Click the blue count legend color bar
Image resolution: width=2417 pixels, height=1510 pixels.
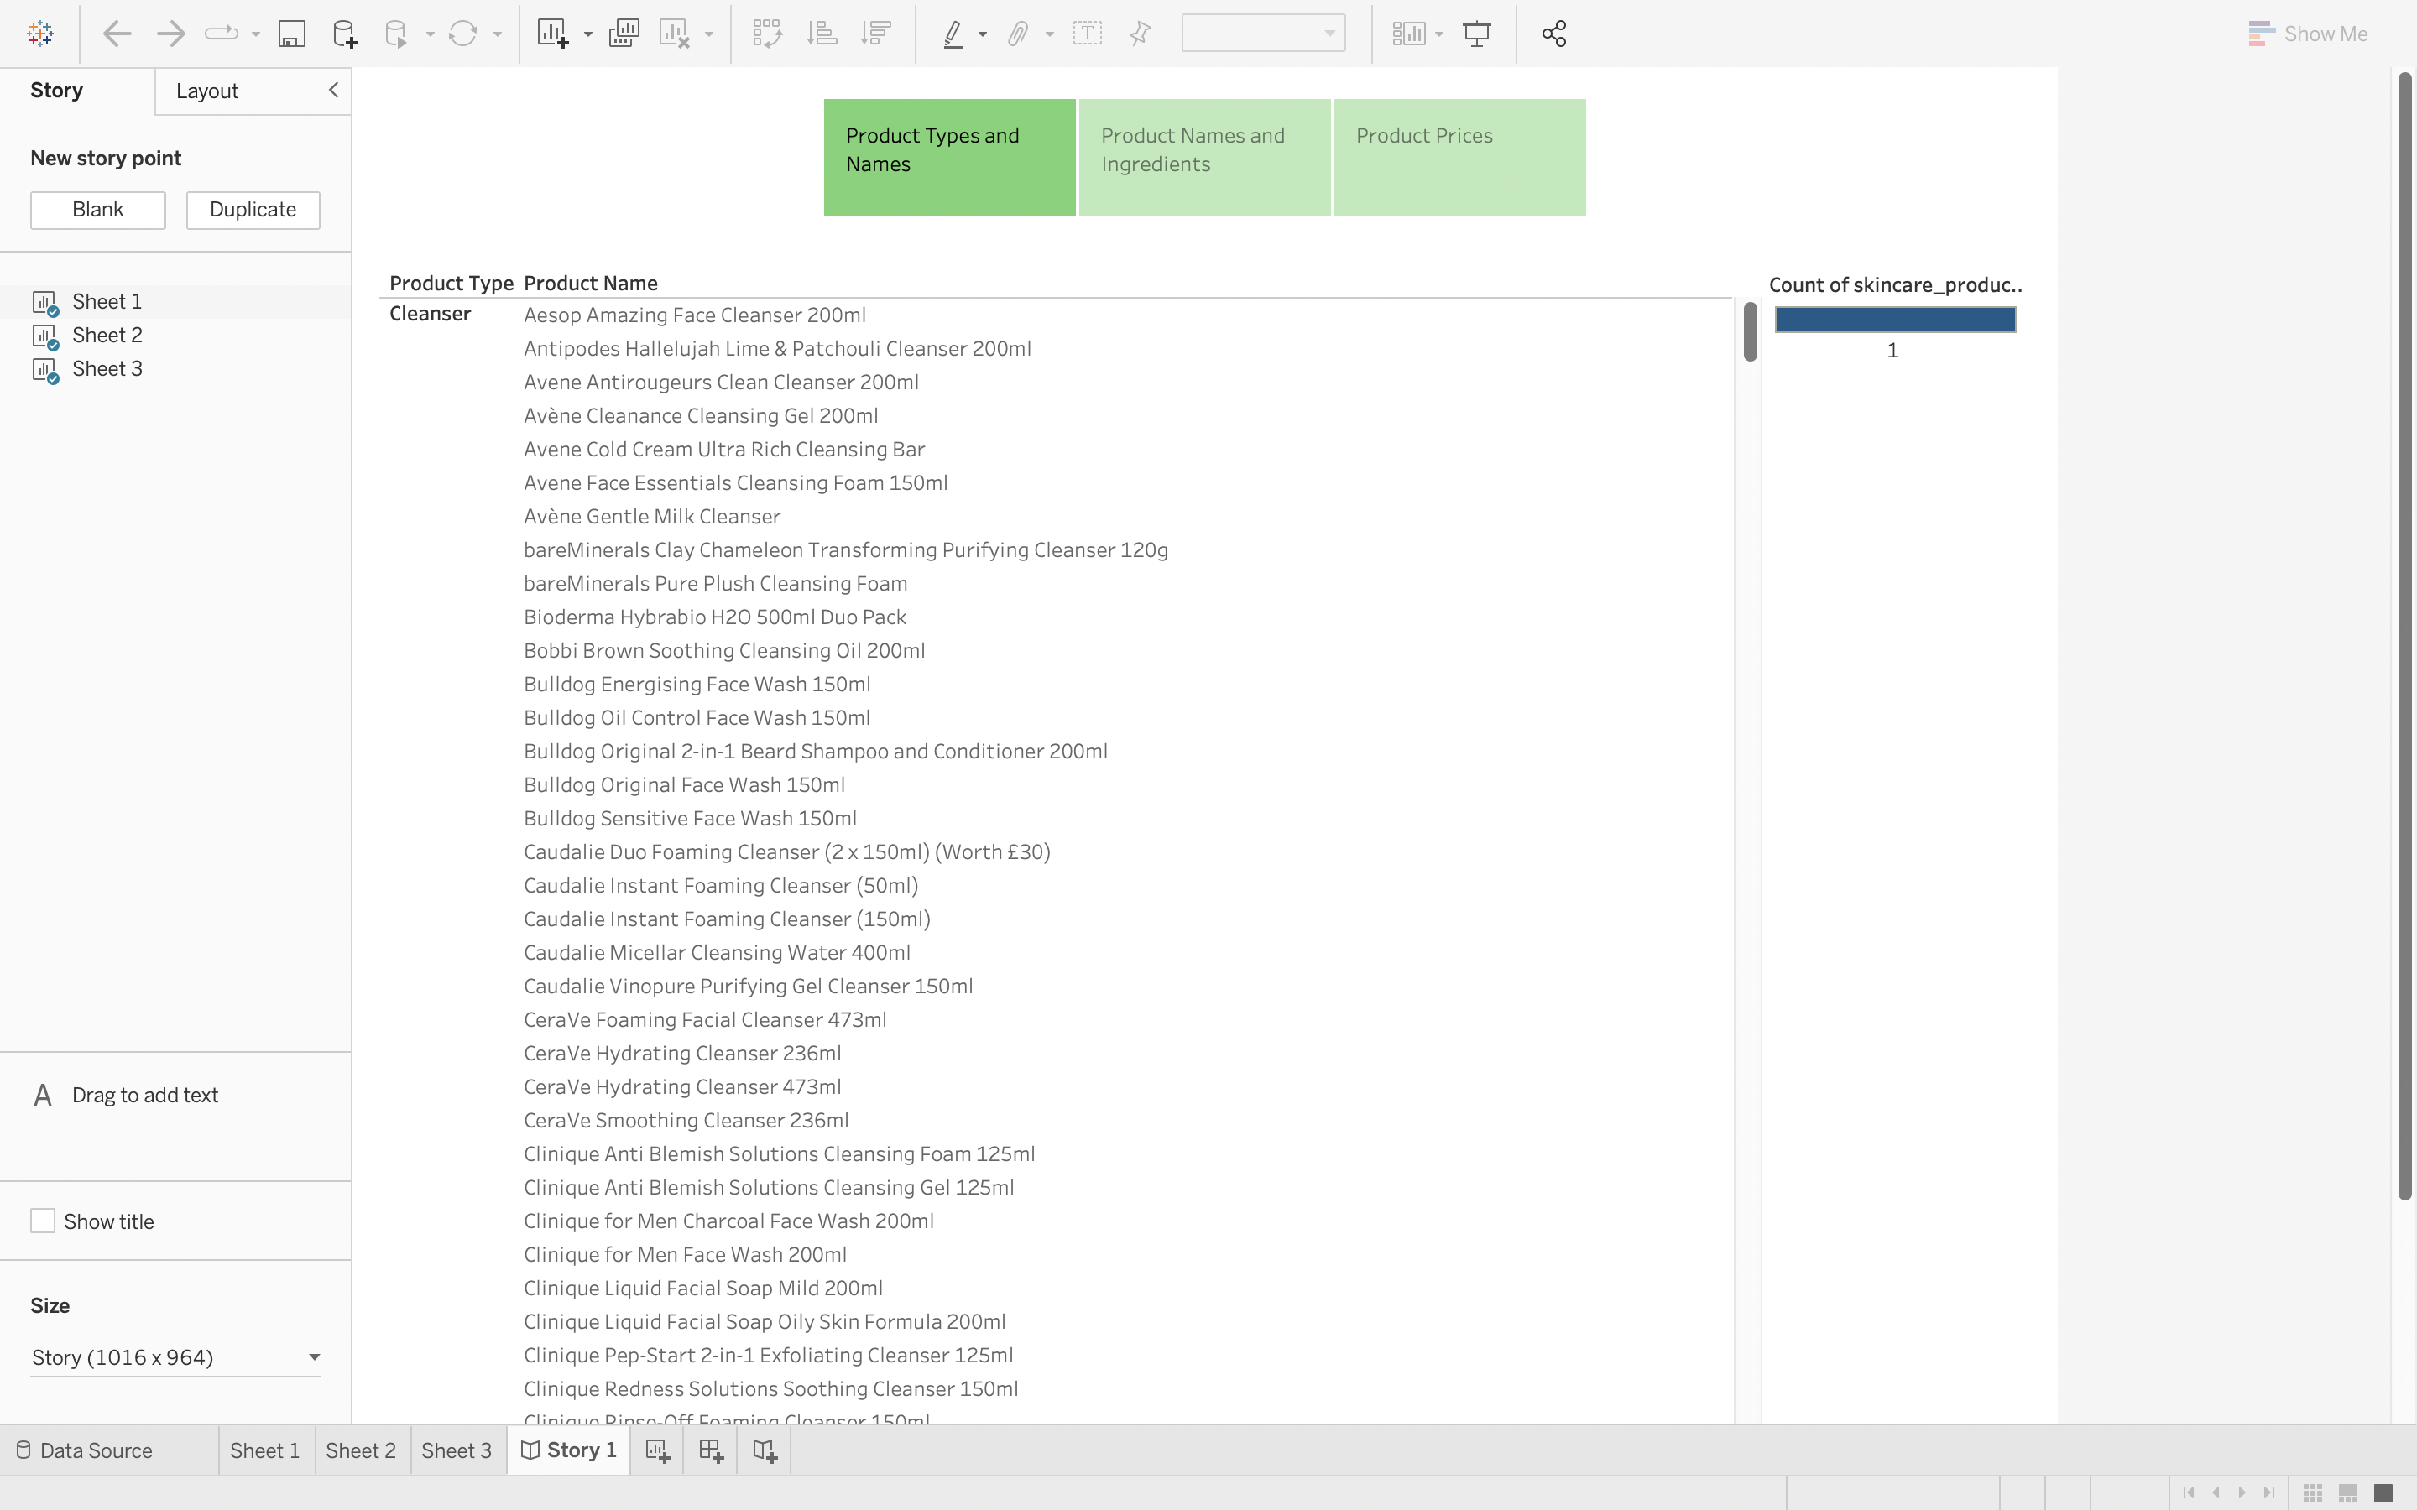[x=1895, y=320]
